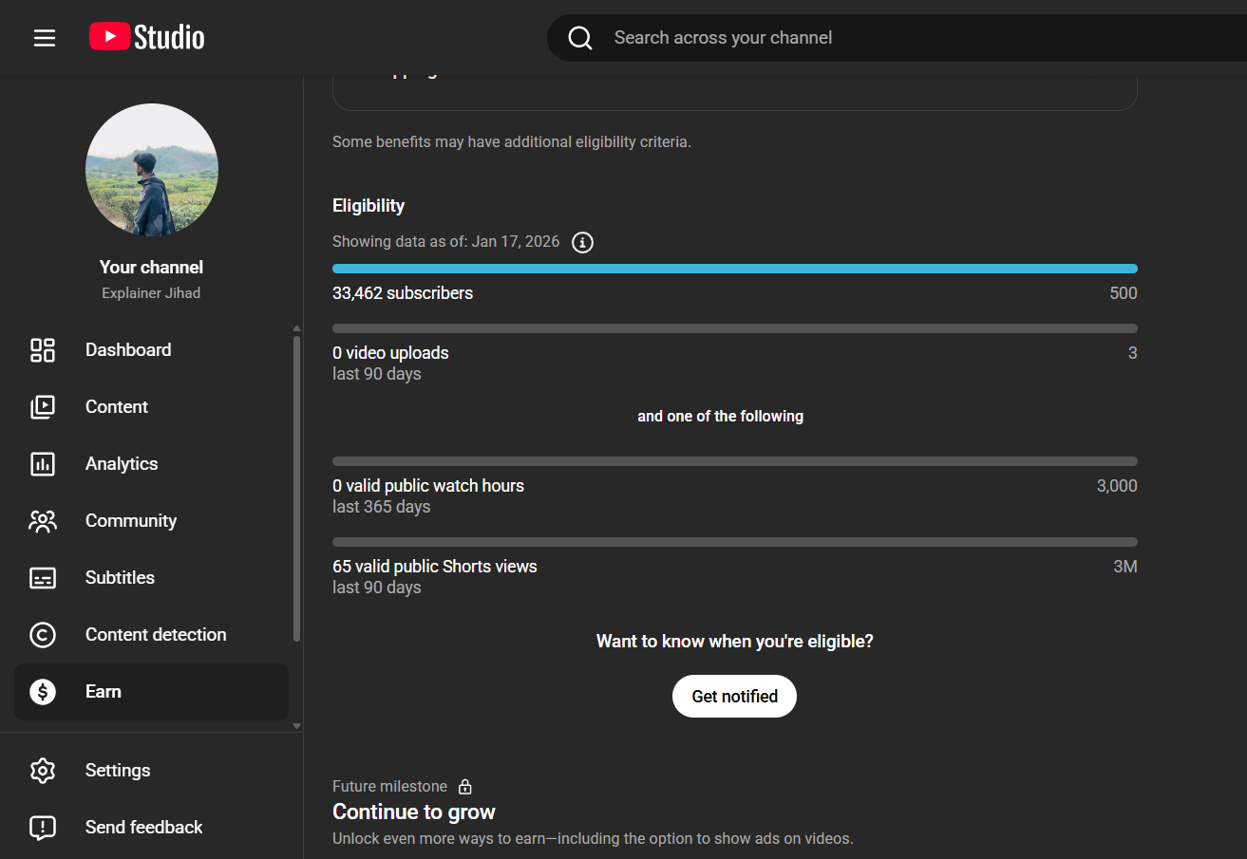Screen dimensions: 1247x859
Task: Click Send feedback in the sidebar
Action: point(143,828)
